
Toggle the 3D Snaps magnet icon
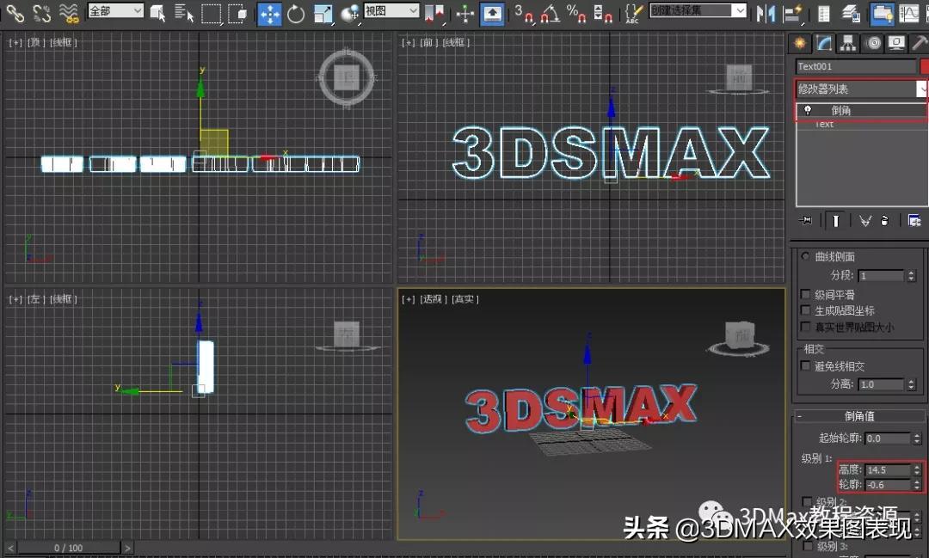[524, 12]
